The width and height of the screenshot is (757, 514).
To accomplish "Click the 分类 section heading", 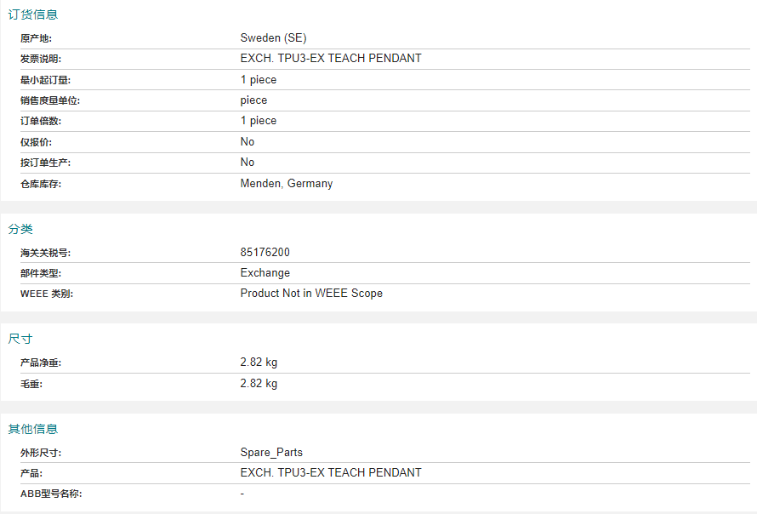I will coord(20,229).
